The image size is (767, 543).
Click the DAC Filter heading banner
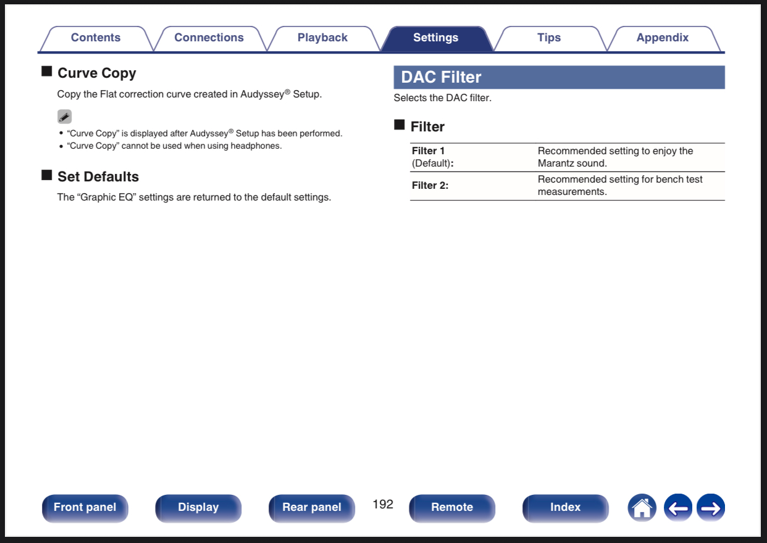559,77
